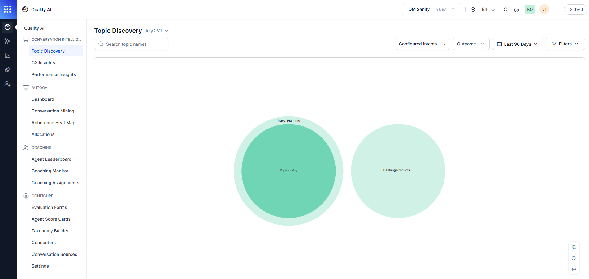
Task: Open the apps grid launcher icon
Action: point(7,9)
